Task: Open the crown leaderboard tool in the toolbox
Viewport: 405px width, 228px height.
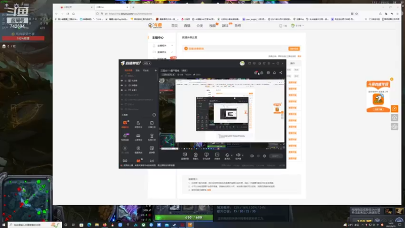Action: pos(138,136)
